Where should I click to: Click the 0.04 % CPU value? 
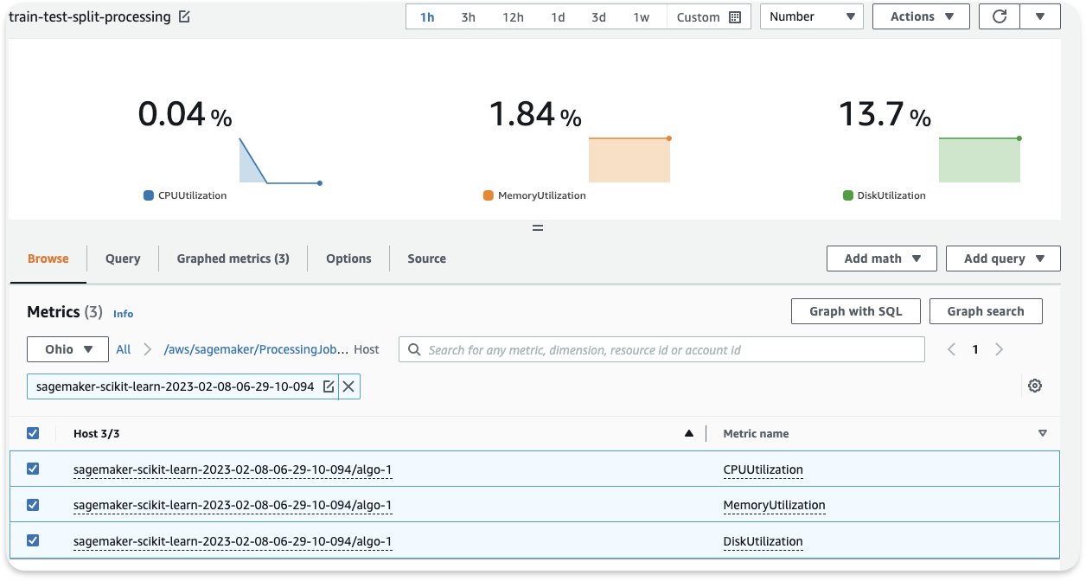click(x=185, y=114)
